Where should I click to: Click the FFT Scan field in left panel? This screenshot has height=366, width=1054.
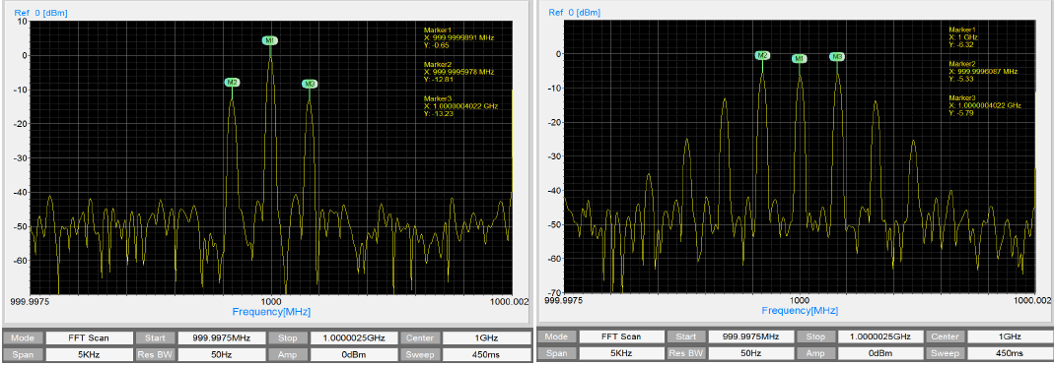point(88,337)
